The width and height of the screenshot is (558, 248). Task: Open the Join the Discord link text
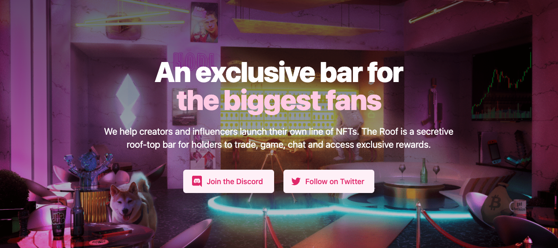point(234,181)
